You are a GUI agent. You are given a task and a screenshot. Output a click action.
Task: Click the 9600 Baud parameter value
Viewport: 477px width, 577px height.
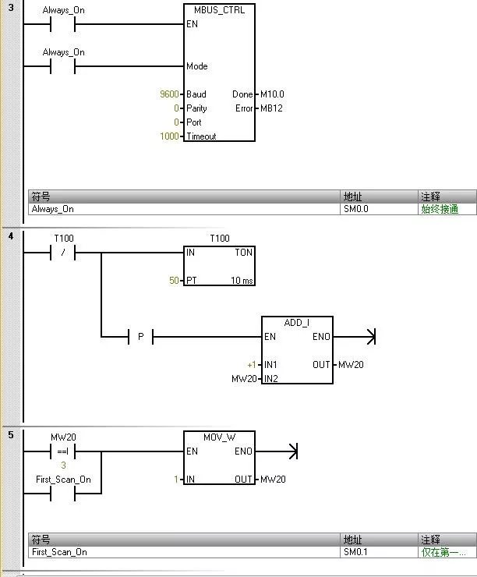170,94
